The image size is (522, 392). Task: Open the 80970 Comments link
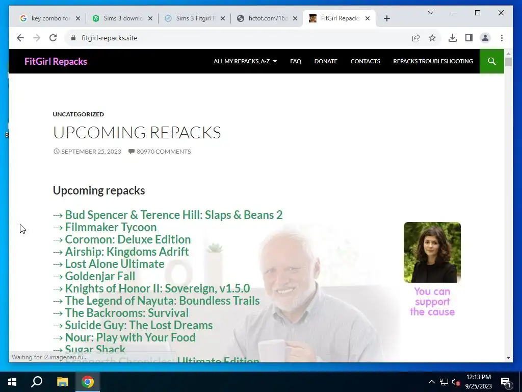coord(164,151)
